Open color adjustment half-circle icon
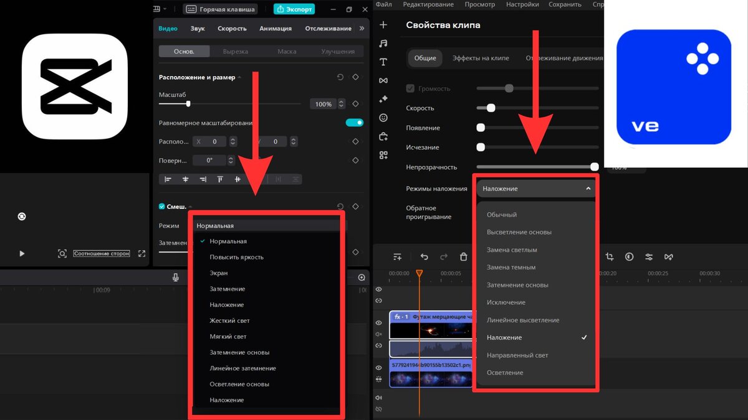Screen dimensions: 748x420 point(630,256)
